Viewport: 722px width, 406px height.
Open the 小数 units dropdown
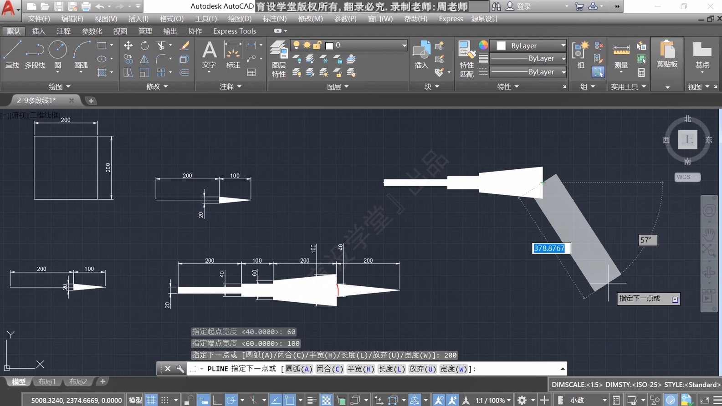pyautogui.click(x=588, y=401)
